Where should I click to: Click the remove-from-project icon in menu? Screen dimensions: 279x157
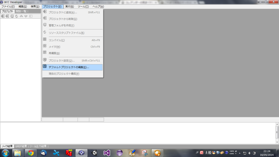pos(45,18)
